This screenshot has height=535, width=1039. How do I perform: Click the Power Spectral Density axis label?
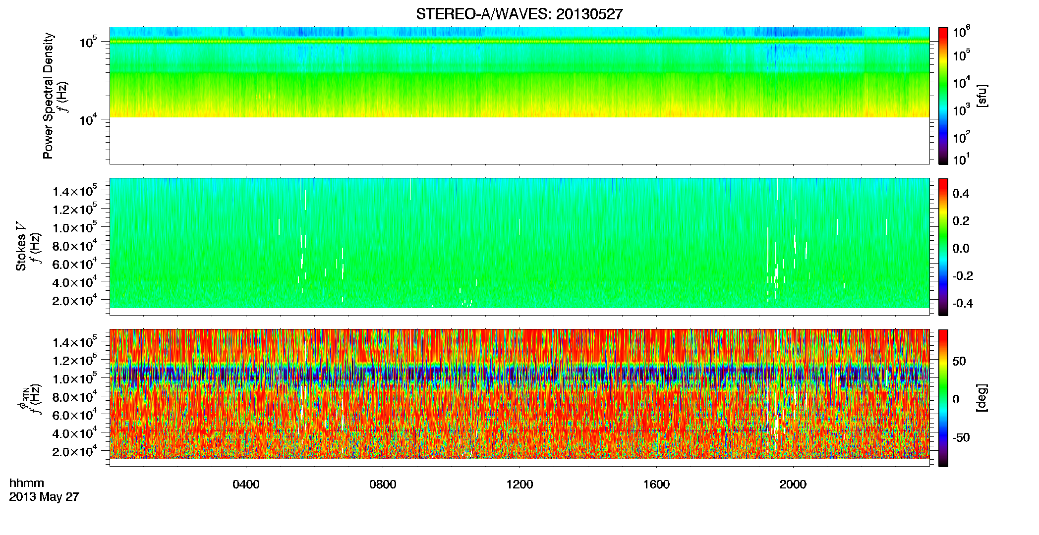(48, 96)
